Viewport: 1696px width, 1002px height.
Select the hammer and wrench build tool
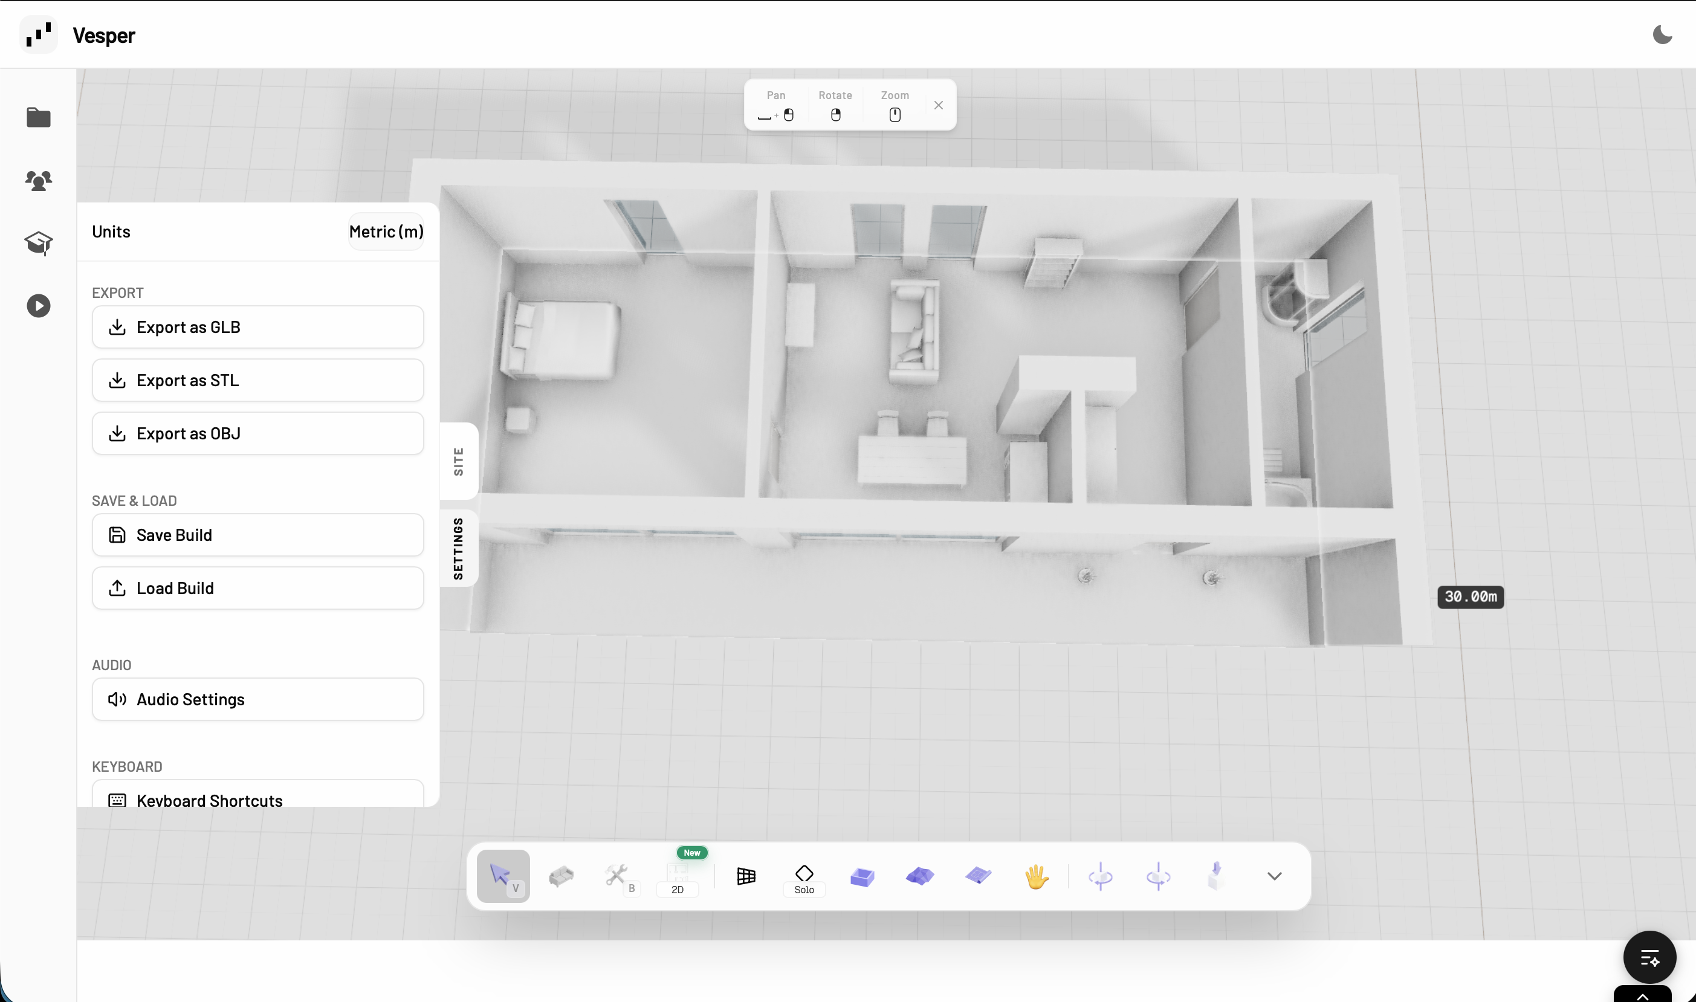618,876
